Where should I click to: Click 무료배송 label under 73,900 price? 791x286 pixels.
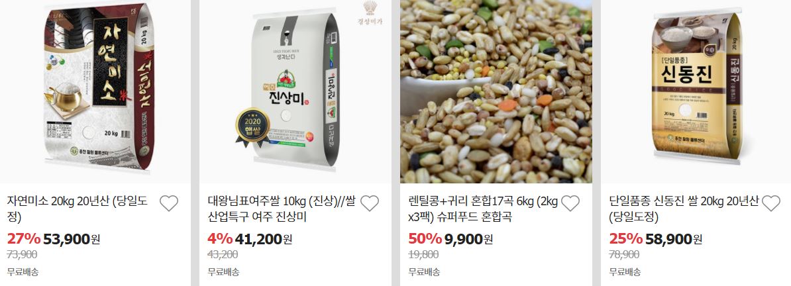(x=23, y=272)
